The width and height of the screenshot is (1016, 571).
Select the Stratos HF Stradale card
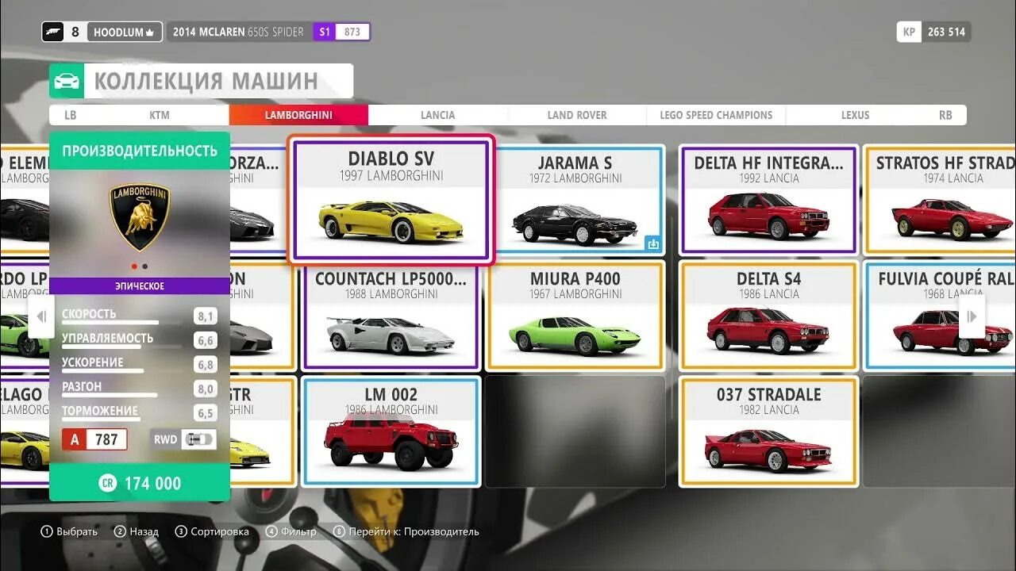(x=940, y=199)
